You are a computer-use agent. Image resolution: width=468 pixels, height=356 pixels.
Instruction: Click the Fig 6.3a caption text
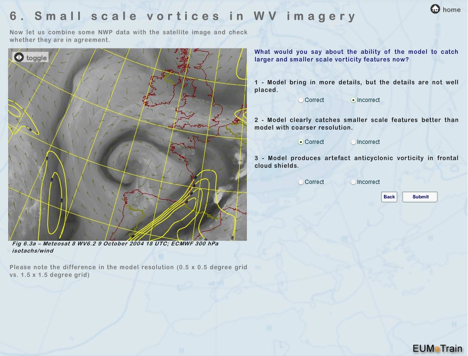pos(115,246)
